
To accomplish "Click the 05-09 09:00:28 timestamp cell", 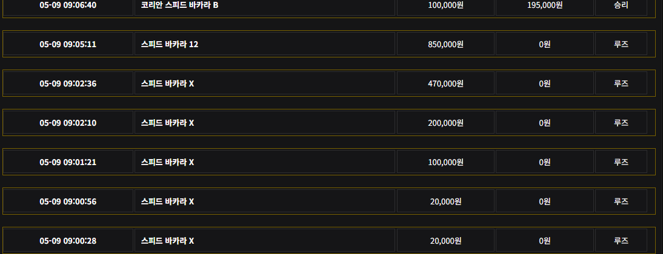I will (68, 241).
